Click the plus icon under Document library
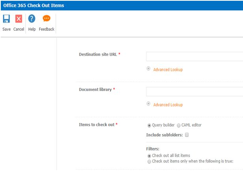 pyautogui.click(x=149, y=104)
